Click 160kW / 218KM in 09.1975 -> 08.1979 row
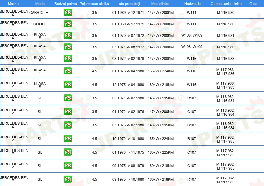This screenshot has height=186, width=264. 160,166
